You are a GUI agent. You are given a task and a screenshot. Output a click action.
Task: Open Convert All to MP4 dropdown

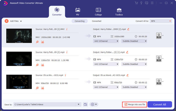pos(161,21)
